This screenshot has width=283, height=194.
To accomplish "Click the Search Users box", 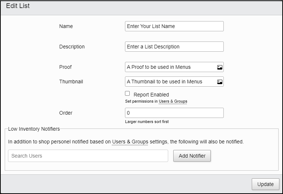I will pos(88,156).
